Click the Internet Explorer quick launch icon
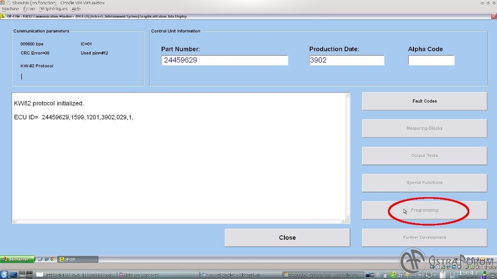497x279 pixels. point(46,259)
